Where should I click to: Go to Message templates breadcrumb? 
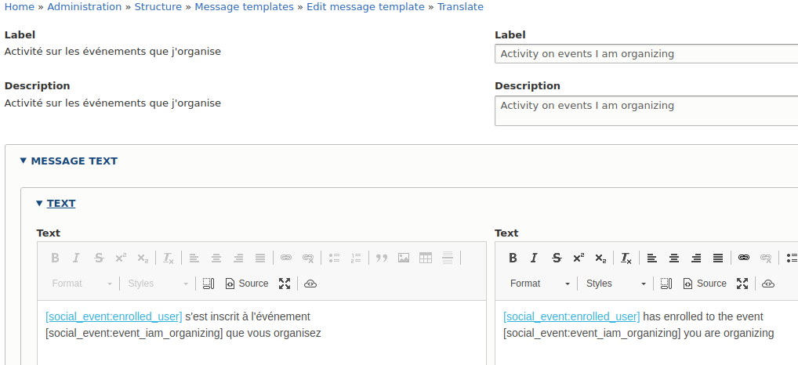tap(245, 7)
